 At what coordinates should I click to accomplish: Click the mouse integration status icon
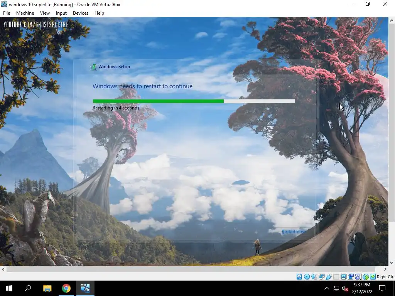click(366, 277)
